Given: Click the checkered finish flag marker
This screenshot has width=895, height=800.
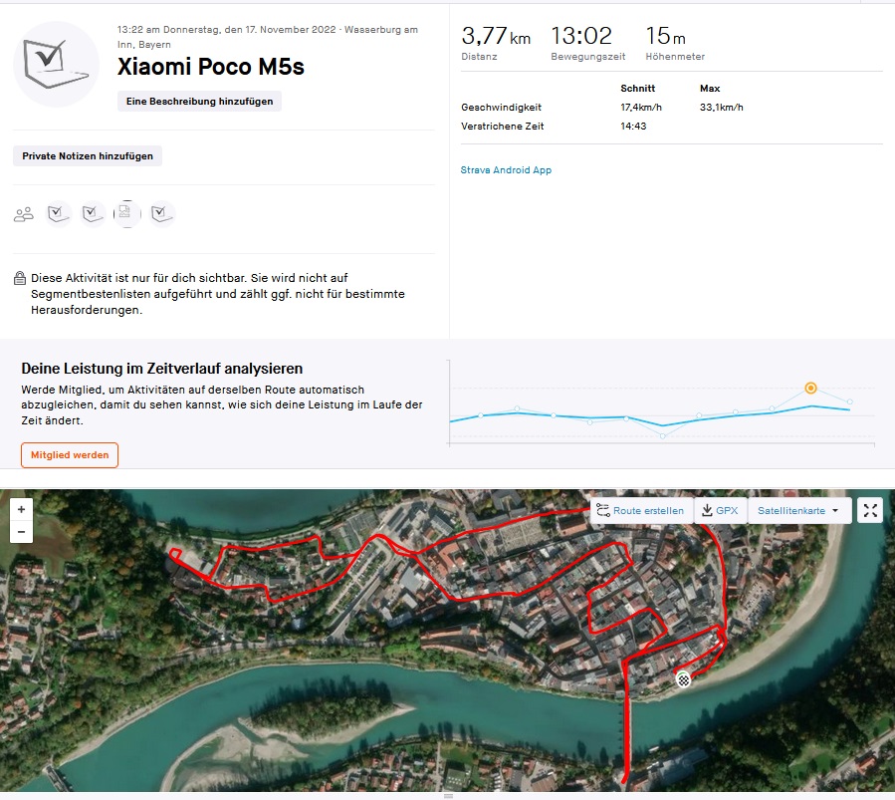Looking at the screenshot, I should [684, 679].
